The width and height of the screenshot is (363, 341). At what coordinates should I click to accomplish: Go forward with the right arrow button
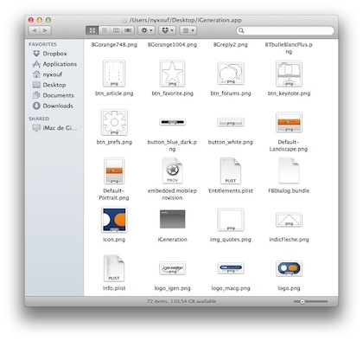pyautogui.click(x=46, y=30)
